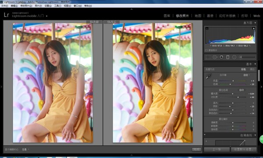263x158 pixels.
Task: Click the 对比度 contrast slider handle
Action: click(x=238, y=97)
